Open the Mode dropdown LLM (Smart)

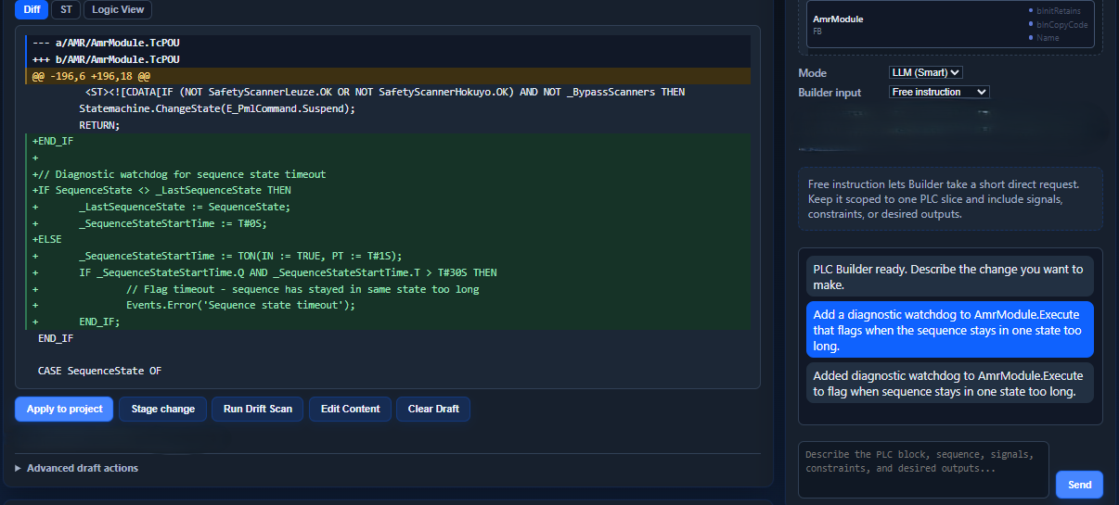point(926,72)
